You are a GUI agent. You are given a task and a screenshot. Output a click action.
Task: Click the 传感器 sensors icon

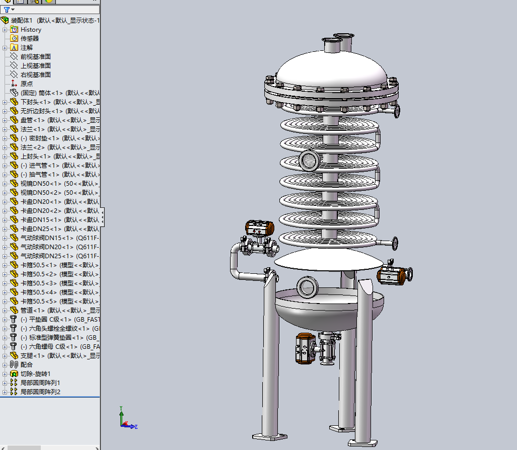(x=14, y=39)
